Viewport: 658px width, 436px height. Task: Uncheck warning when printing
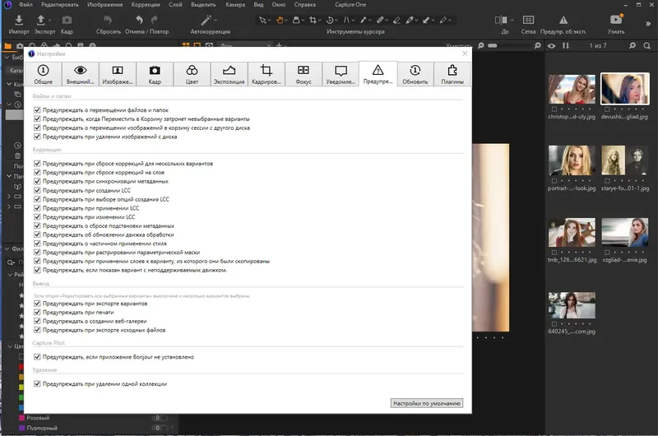pos(37,313)
